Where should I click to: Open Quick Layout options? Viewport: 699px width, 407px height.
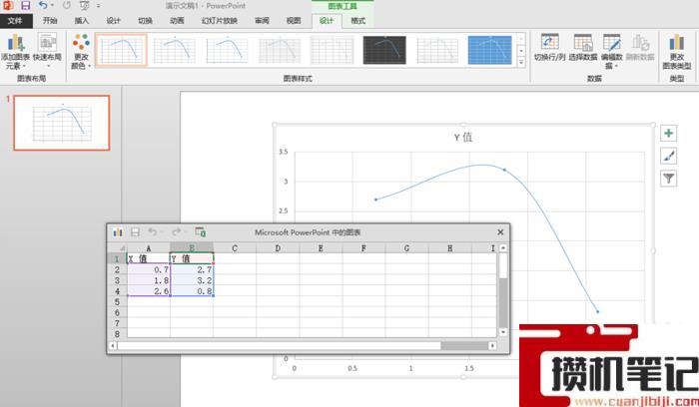pyautogui.click(x=47, y=51)
